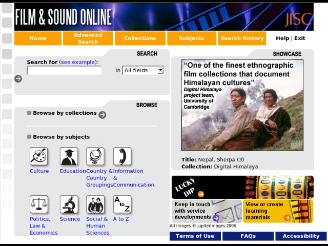Open the Help link
328x246 pixels.
[x=282, y=38]
